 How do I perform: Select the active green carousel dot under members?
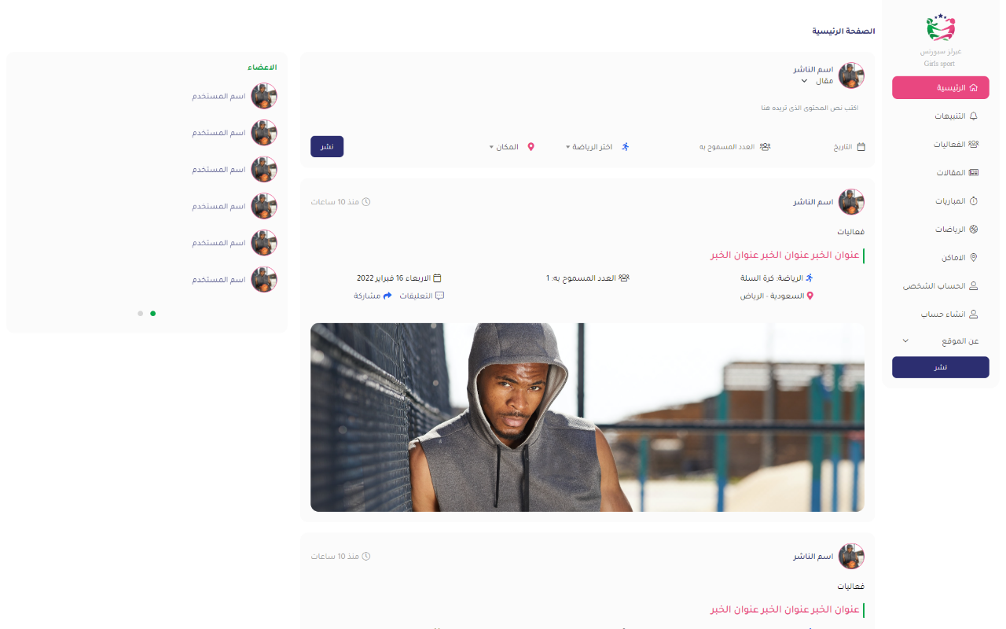point(153,313)
